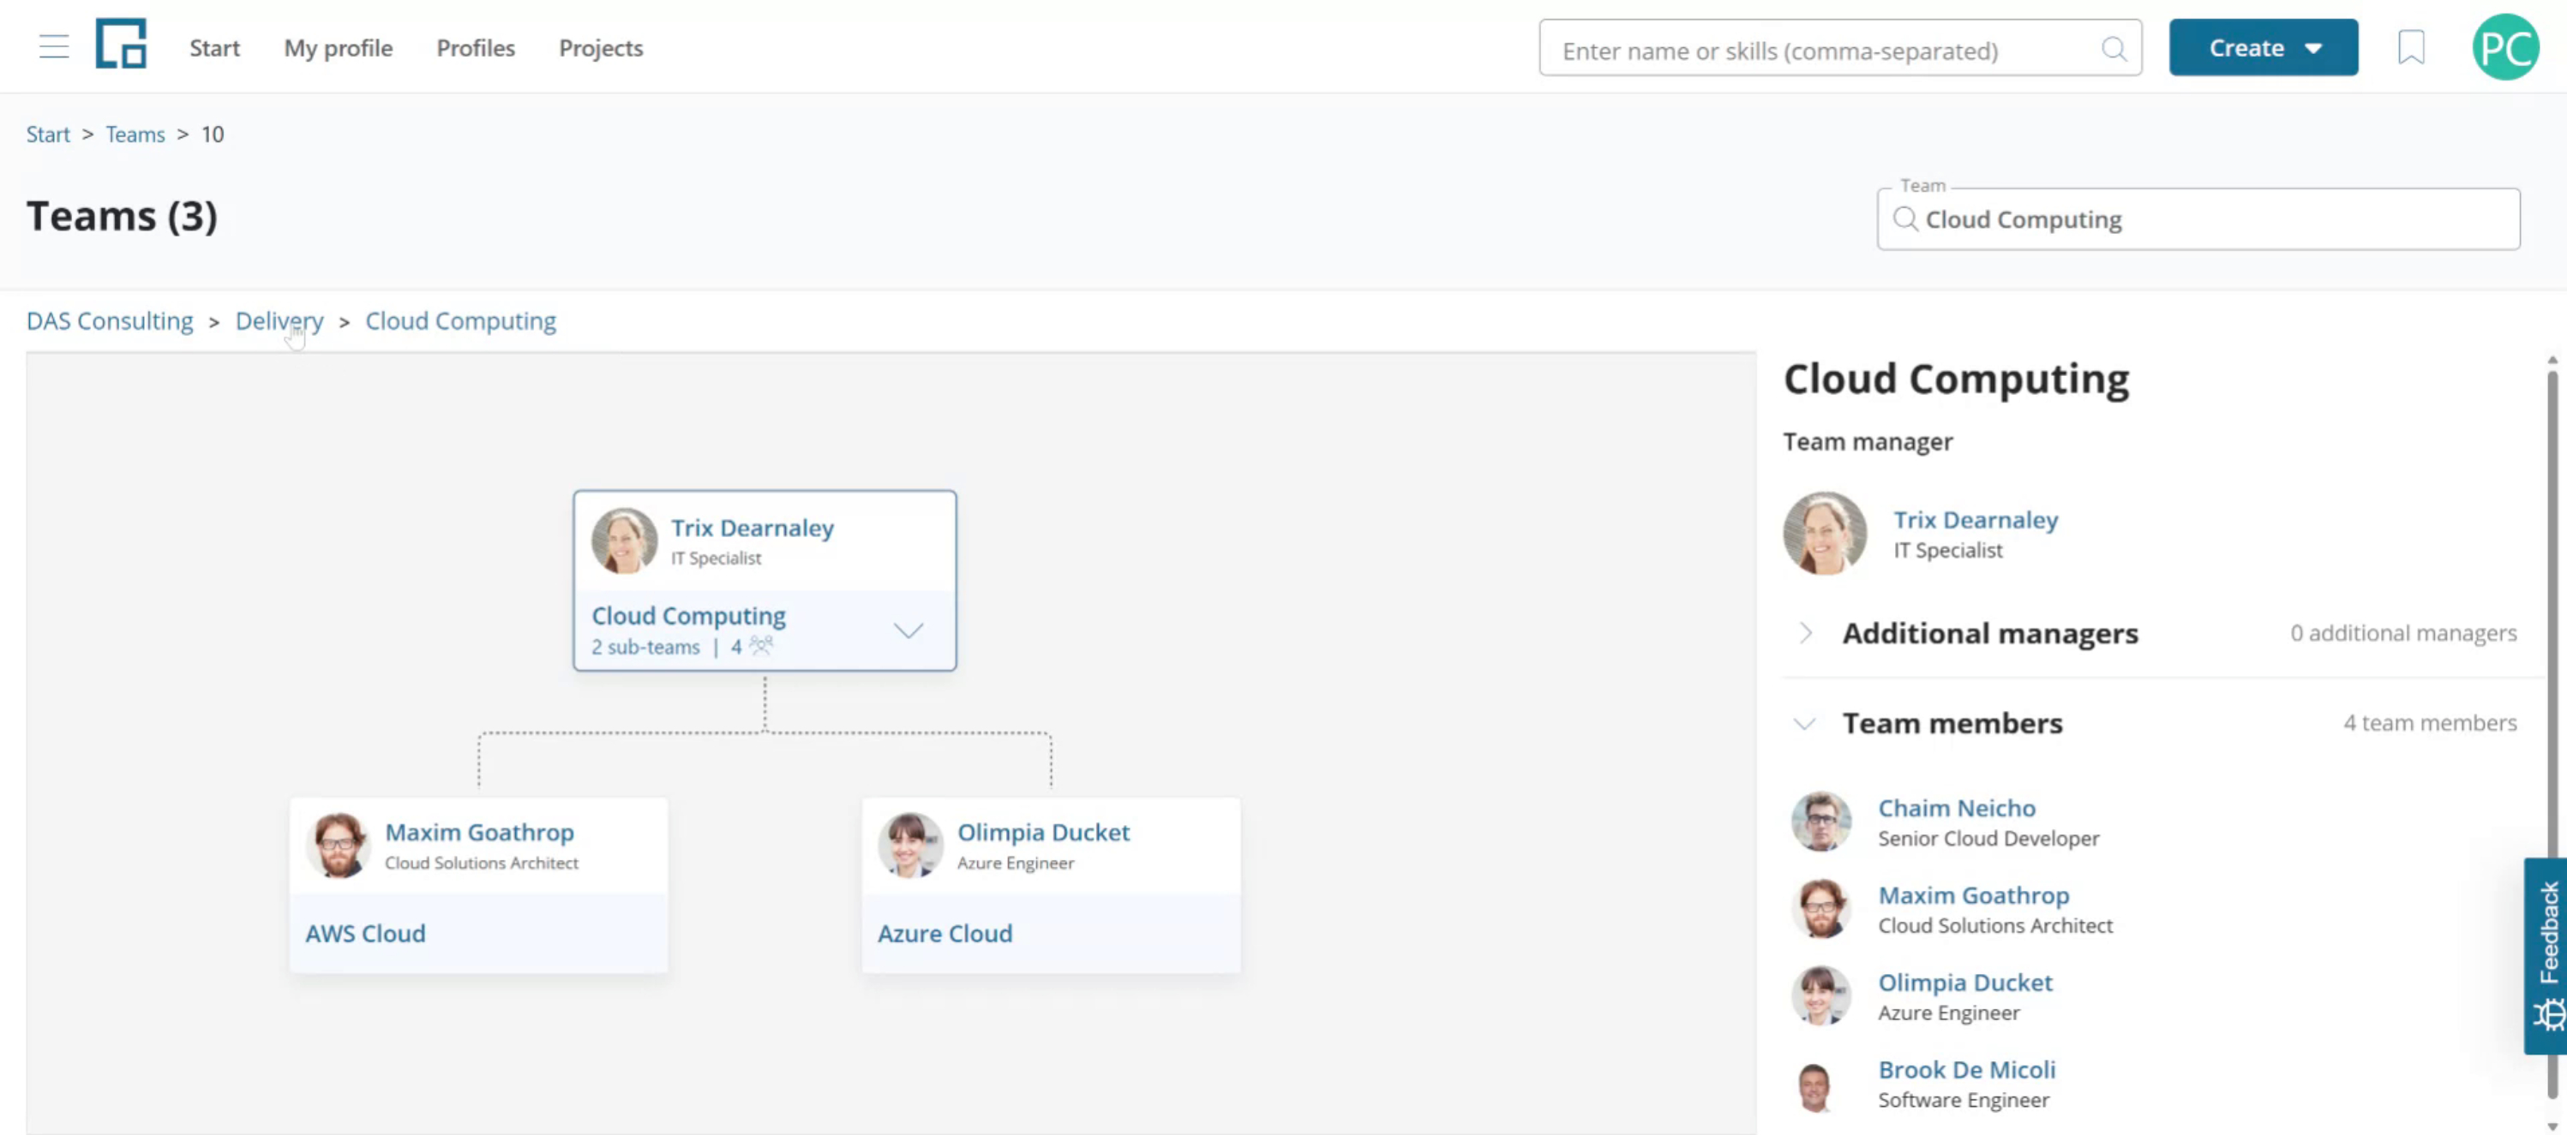The width and height of the screenshot is (2567, 1135).
Task: Expand the Additional managers section
Action: tap(1806, 633)
